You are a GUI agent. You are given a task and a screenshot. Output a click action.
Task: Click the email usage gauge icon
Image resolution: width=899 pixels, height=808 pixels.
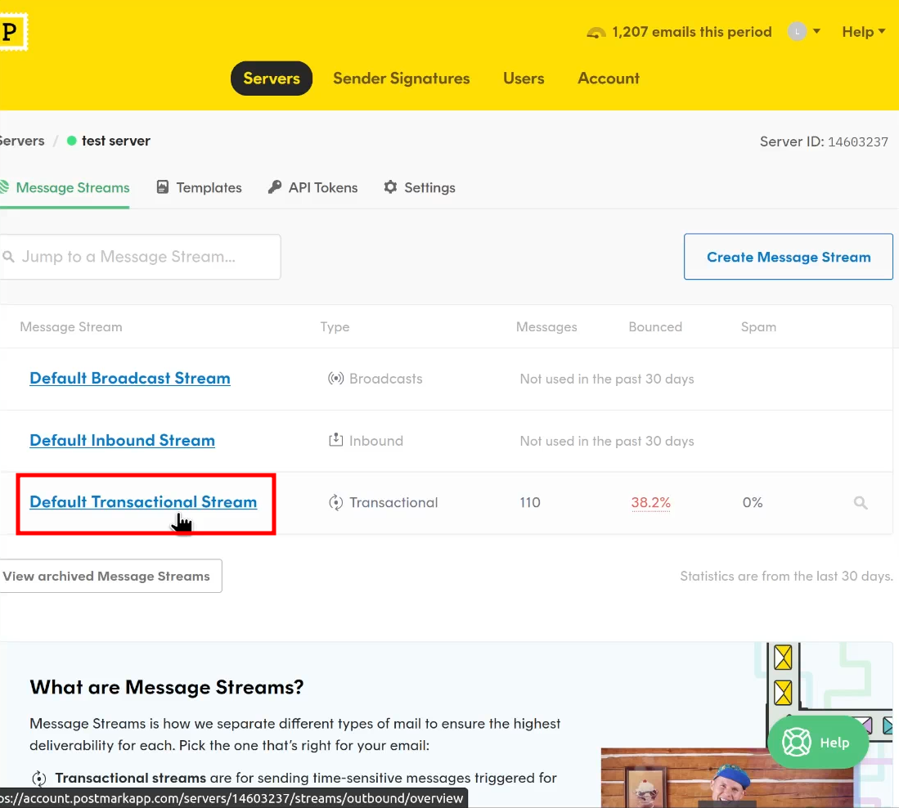596,33
